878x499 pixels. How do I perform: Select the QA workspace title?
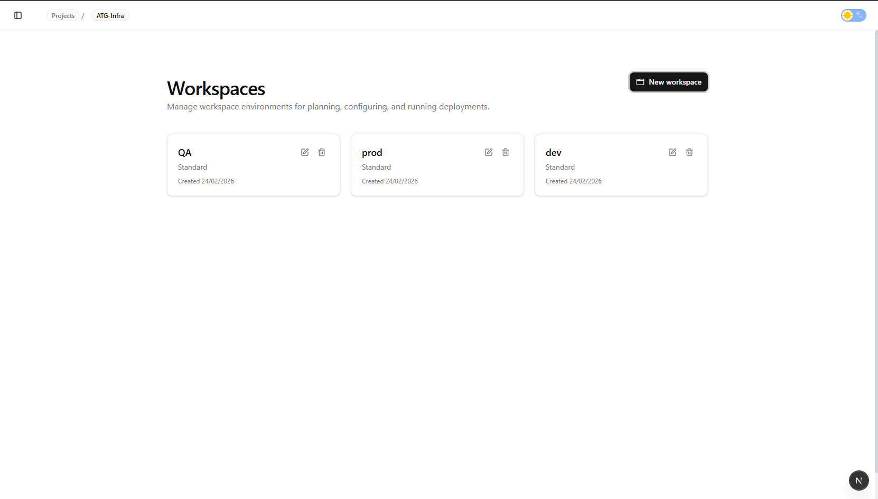[185, 153]
